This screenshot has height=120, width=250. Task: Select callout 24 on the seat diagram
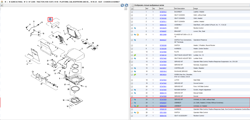50,19
